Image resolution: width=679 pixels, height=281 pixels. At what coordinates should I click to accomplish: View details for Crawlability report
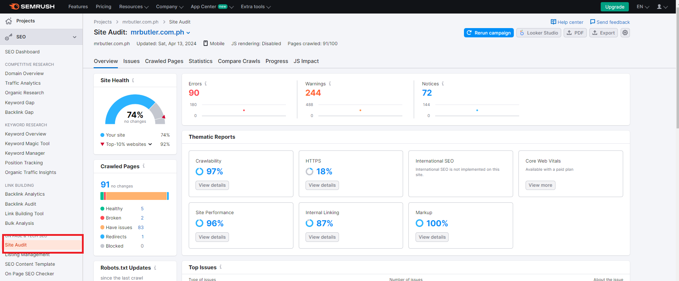(212, 185)
